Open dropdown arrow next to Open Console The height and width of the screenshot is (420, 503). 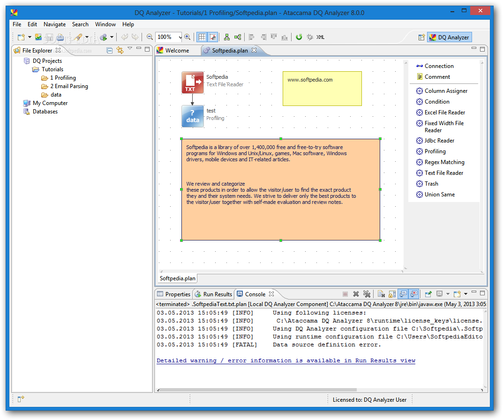pyautogui.click(x=465, y=294)
